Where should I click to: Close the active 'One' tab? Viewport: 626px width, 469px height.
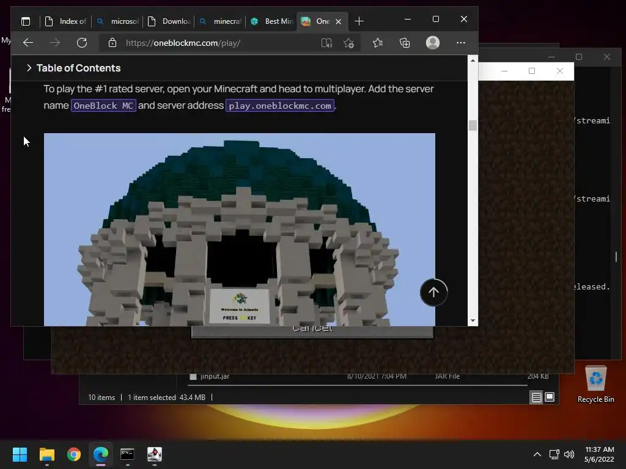coord(339,21)
